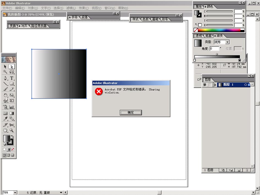This screenshot has height=195, width=260.
Task: Pick the Line Segment tool
Action: click(5, 84)
